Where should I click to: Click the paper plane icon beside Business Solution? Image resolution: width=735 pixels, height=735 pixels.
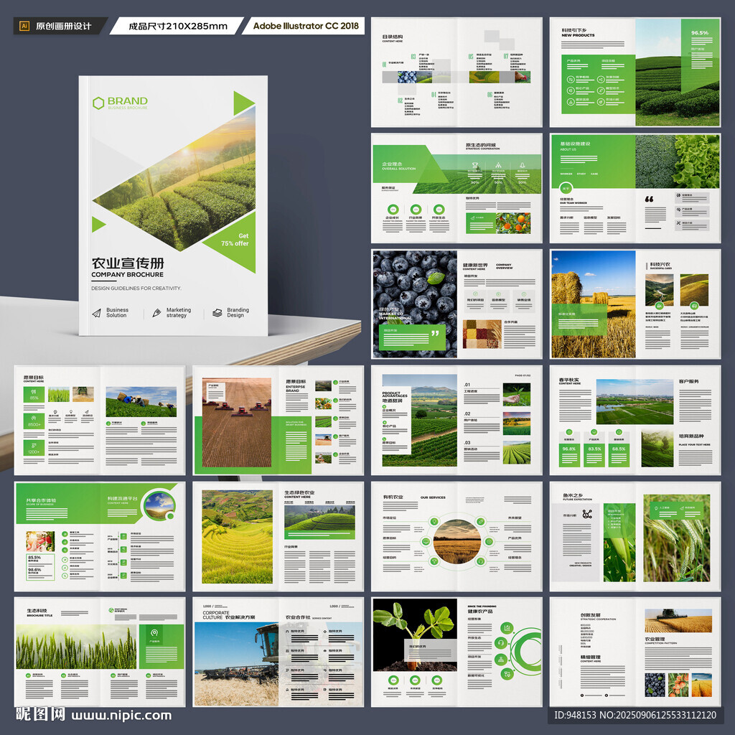pos(97,313)
